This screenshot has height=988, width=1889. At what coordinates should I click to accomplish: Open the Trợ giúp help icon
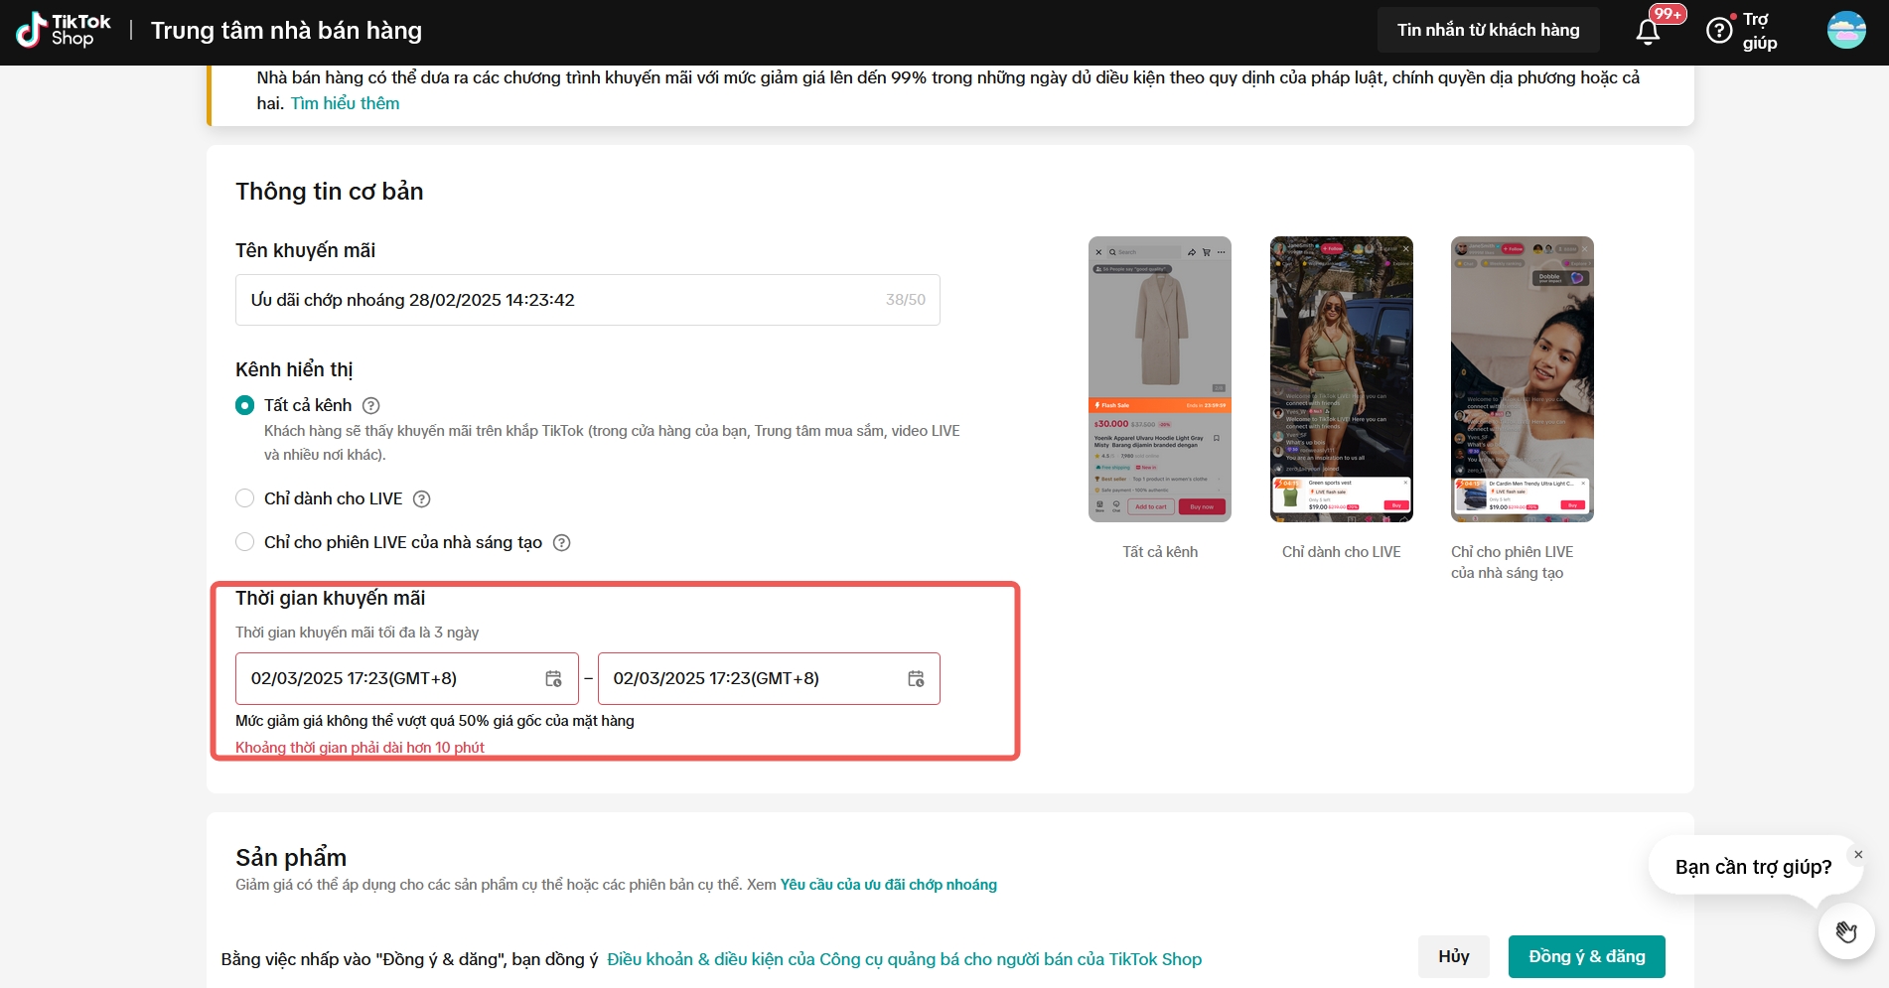click(1718, 31)
